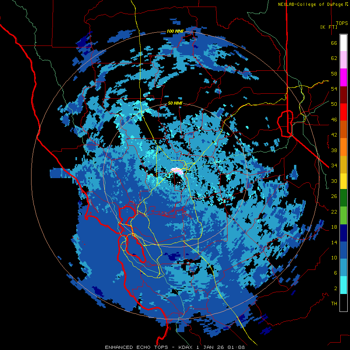Click the NEXLAB-College of DuPage credit text
The width and height of the screenshot is (350, 350).
click(x=312, y=4)
